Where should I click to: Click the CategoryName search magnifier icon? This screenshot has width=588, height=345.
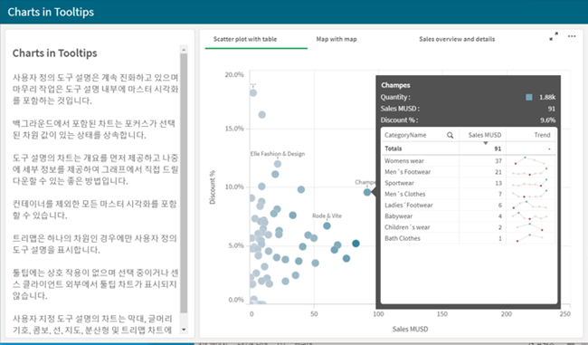point(450,135)
